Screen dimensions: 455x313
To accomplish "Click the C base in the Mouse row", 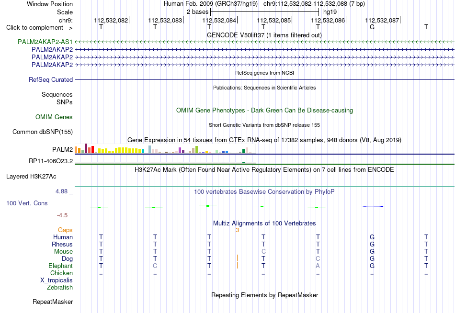I will click(263, 252).
